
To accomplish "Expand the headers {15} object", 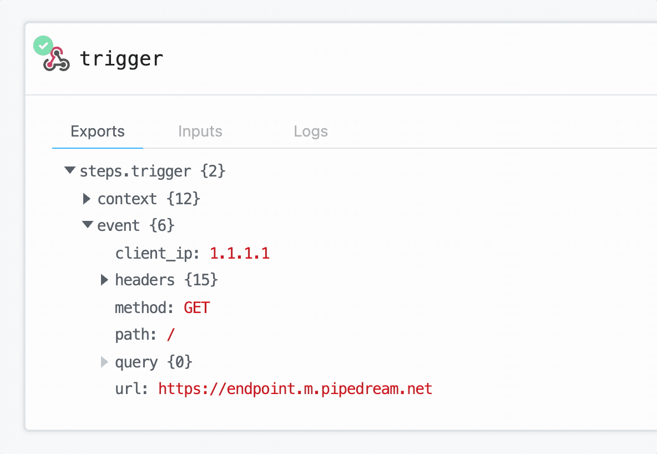I will [x=104, y=280].
